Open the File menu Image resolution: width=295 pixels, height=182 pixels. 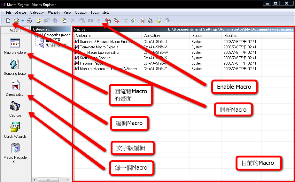click(9, 12)
